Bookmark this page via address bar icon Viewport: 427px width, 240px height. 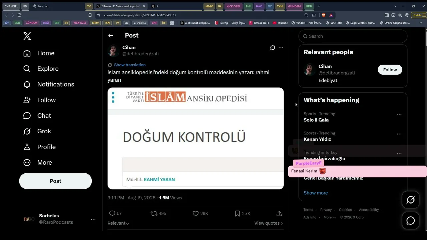(x=90, y=15)
